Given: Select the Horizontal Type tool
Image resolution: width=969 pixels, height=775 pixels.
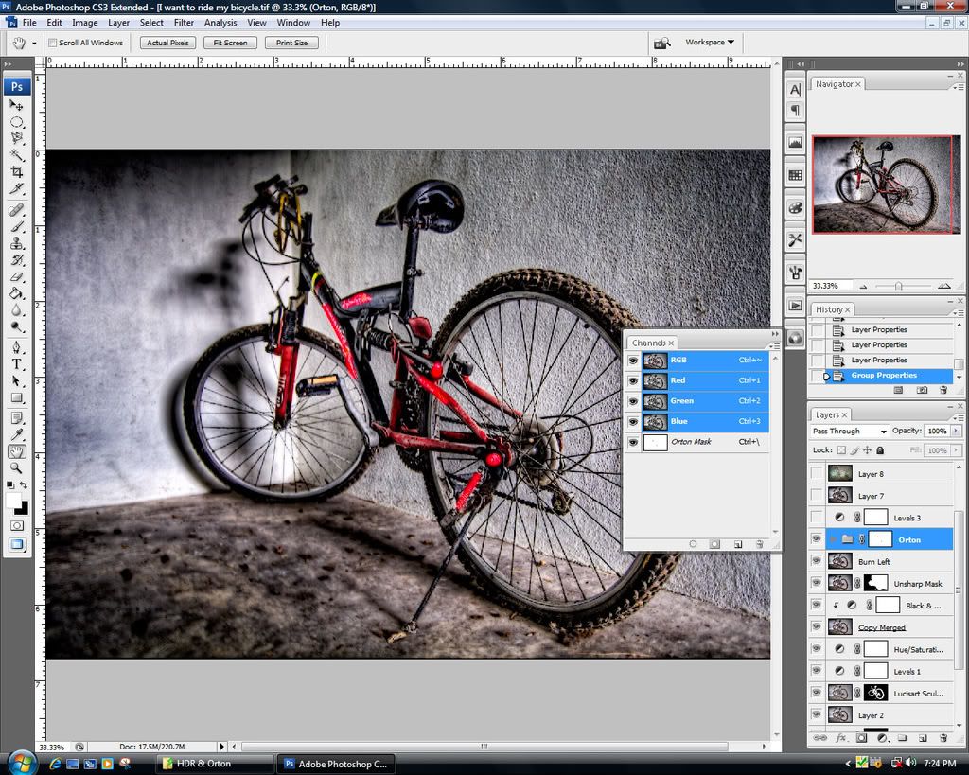Looking at the screenshot, I should point(17,363).
